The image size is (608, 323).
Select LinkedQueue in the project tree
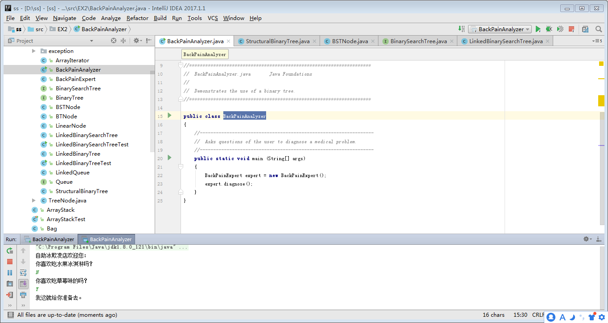(x=72, y=173)
